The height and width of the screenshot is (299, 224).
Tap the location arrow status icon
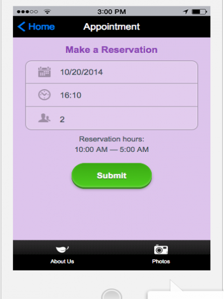pos(185,12)
